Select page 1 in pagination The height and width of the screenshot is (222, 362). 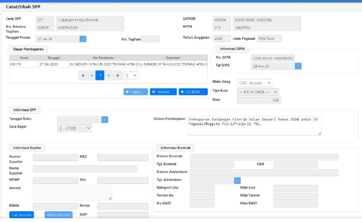coord(100,75)
